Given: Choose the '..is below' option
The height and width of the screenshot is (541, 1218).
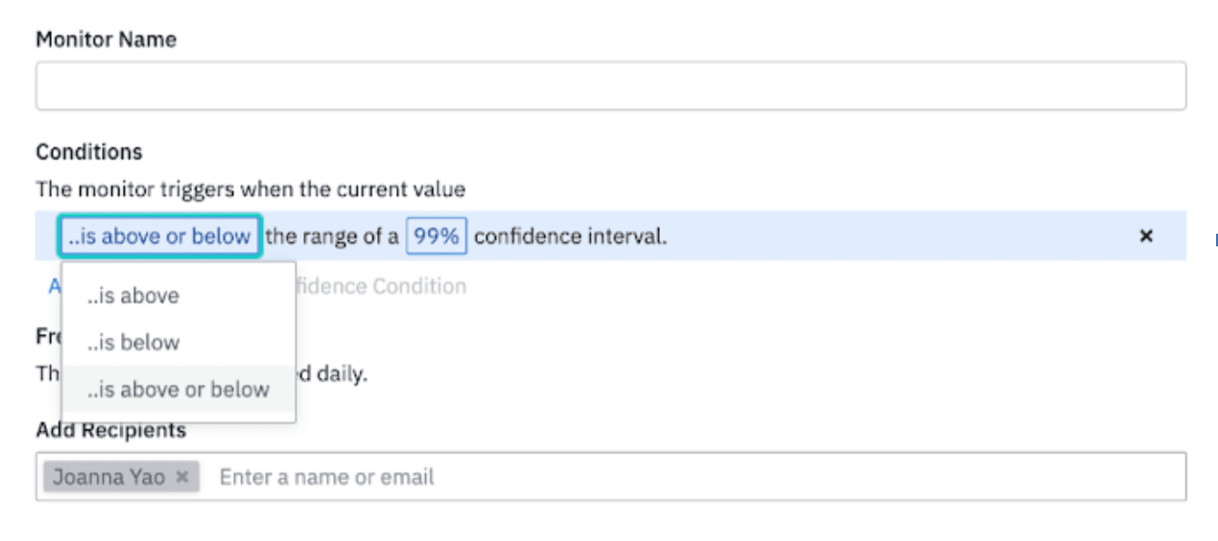Looking at the screenshot, I should [134, 343].
